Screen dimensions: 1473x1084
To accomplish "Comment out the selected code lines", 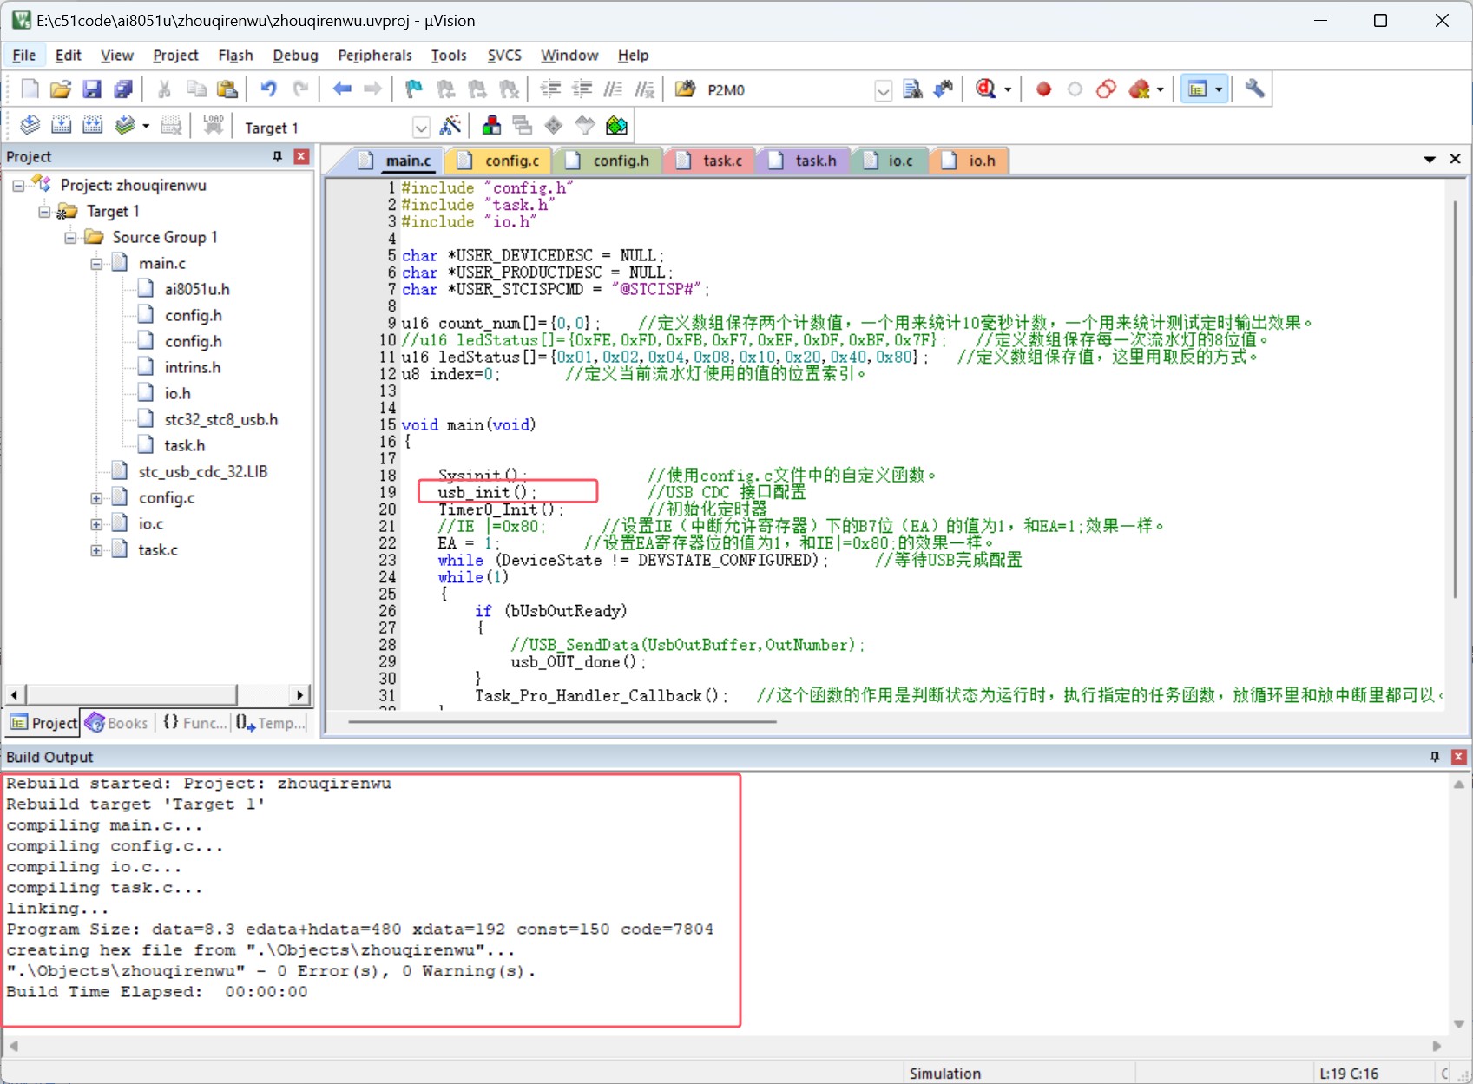I will [613, 89].
